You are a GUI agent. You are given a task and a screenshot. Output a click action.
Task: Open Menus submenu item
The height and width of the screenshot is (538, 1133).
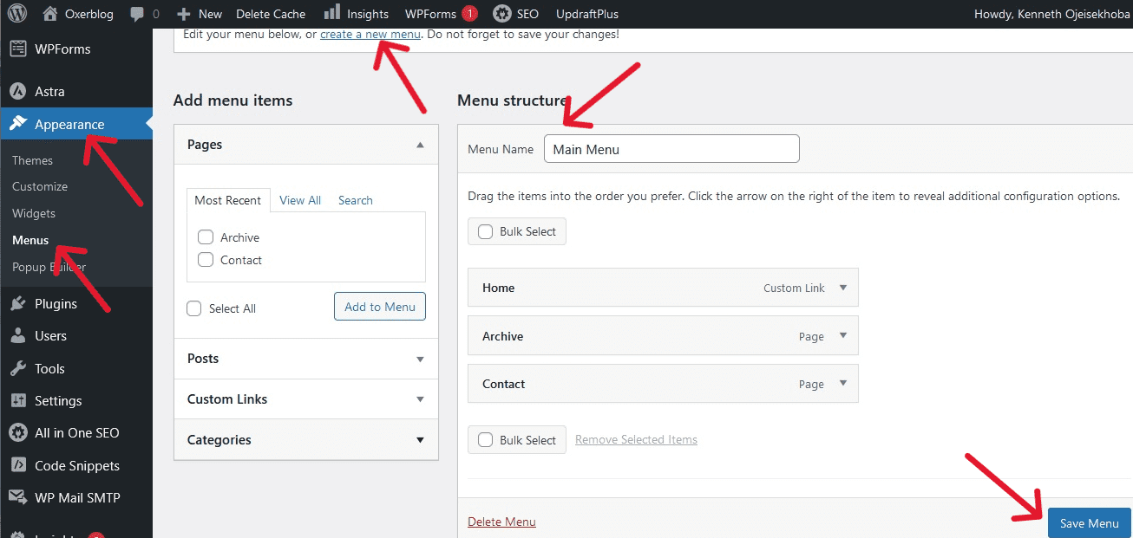tap(30, 240)
